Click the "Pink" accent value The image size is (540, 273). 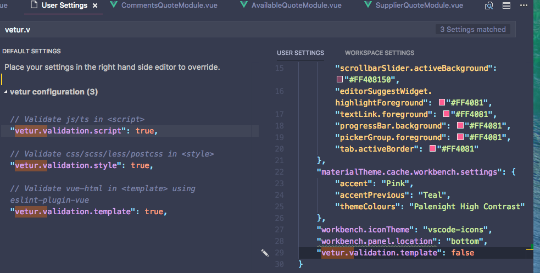pos(395,183)
